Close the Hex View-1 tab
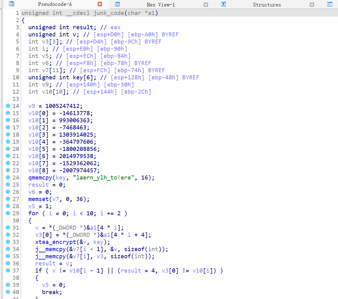Viewport: 338px width, 299px height. 206,4
